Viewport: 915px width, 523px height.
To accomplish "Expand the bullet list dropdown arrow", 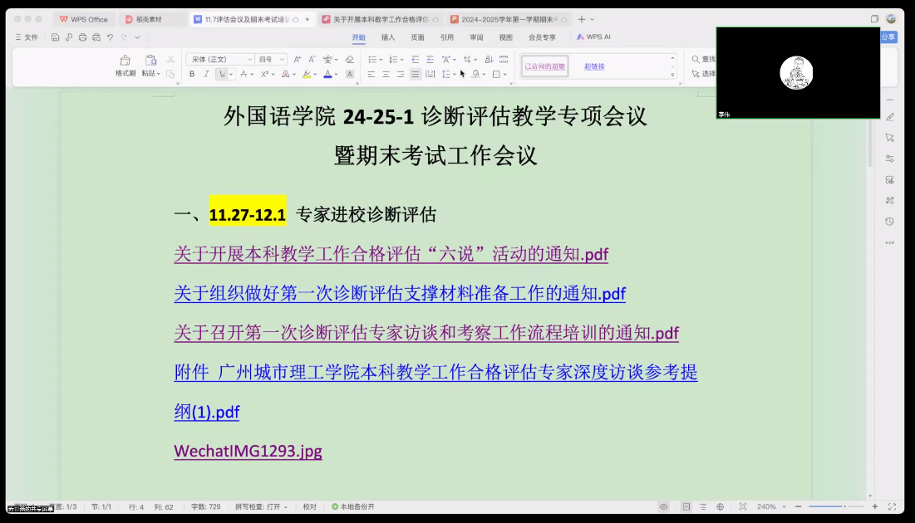I will pyautogui.click(x=381, y=60).
